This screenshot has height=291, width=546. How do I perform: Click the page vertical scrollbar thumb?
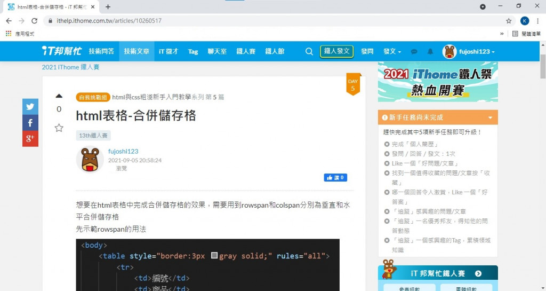tap(543, 66)
